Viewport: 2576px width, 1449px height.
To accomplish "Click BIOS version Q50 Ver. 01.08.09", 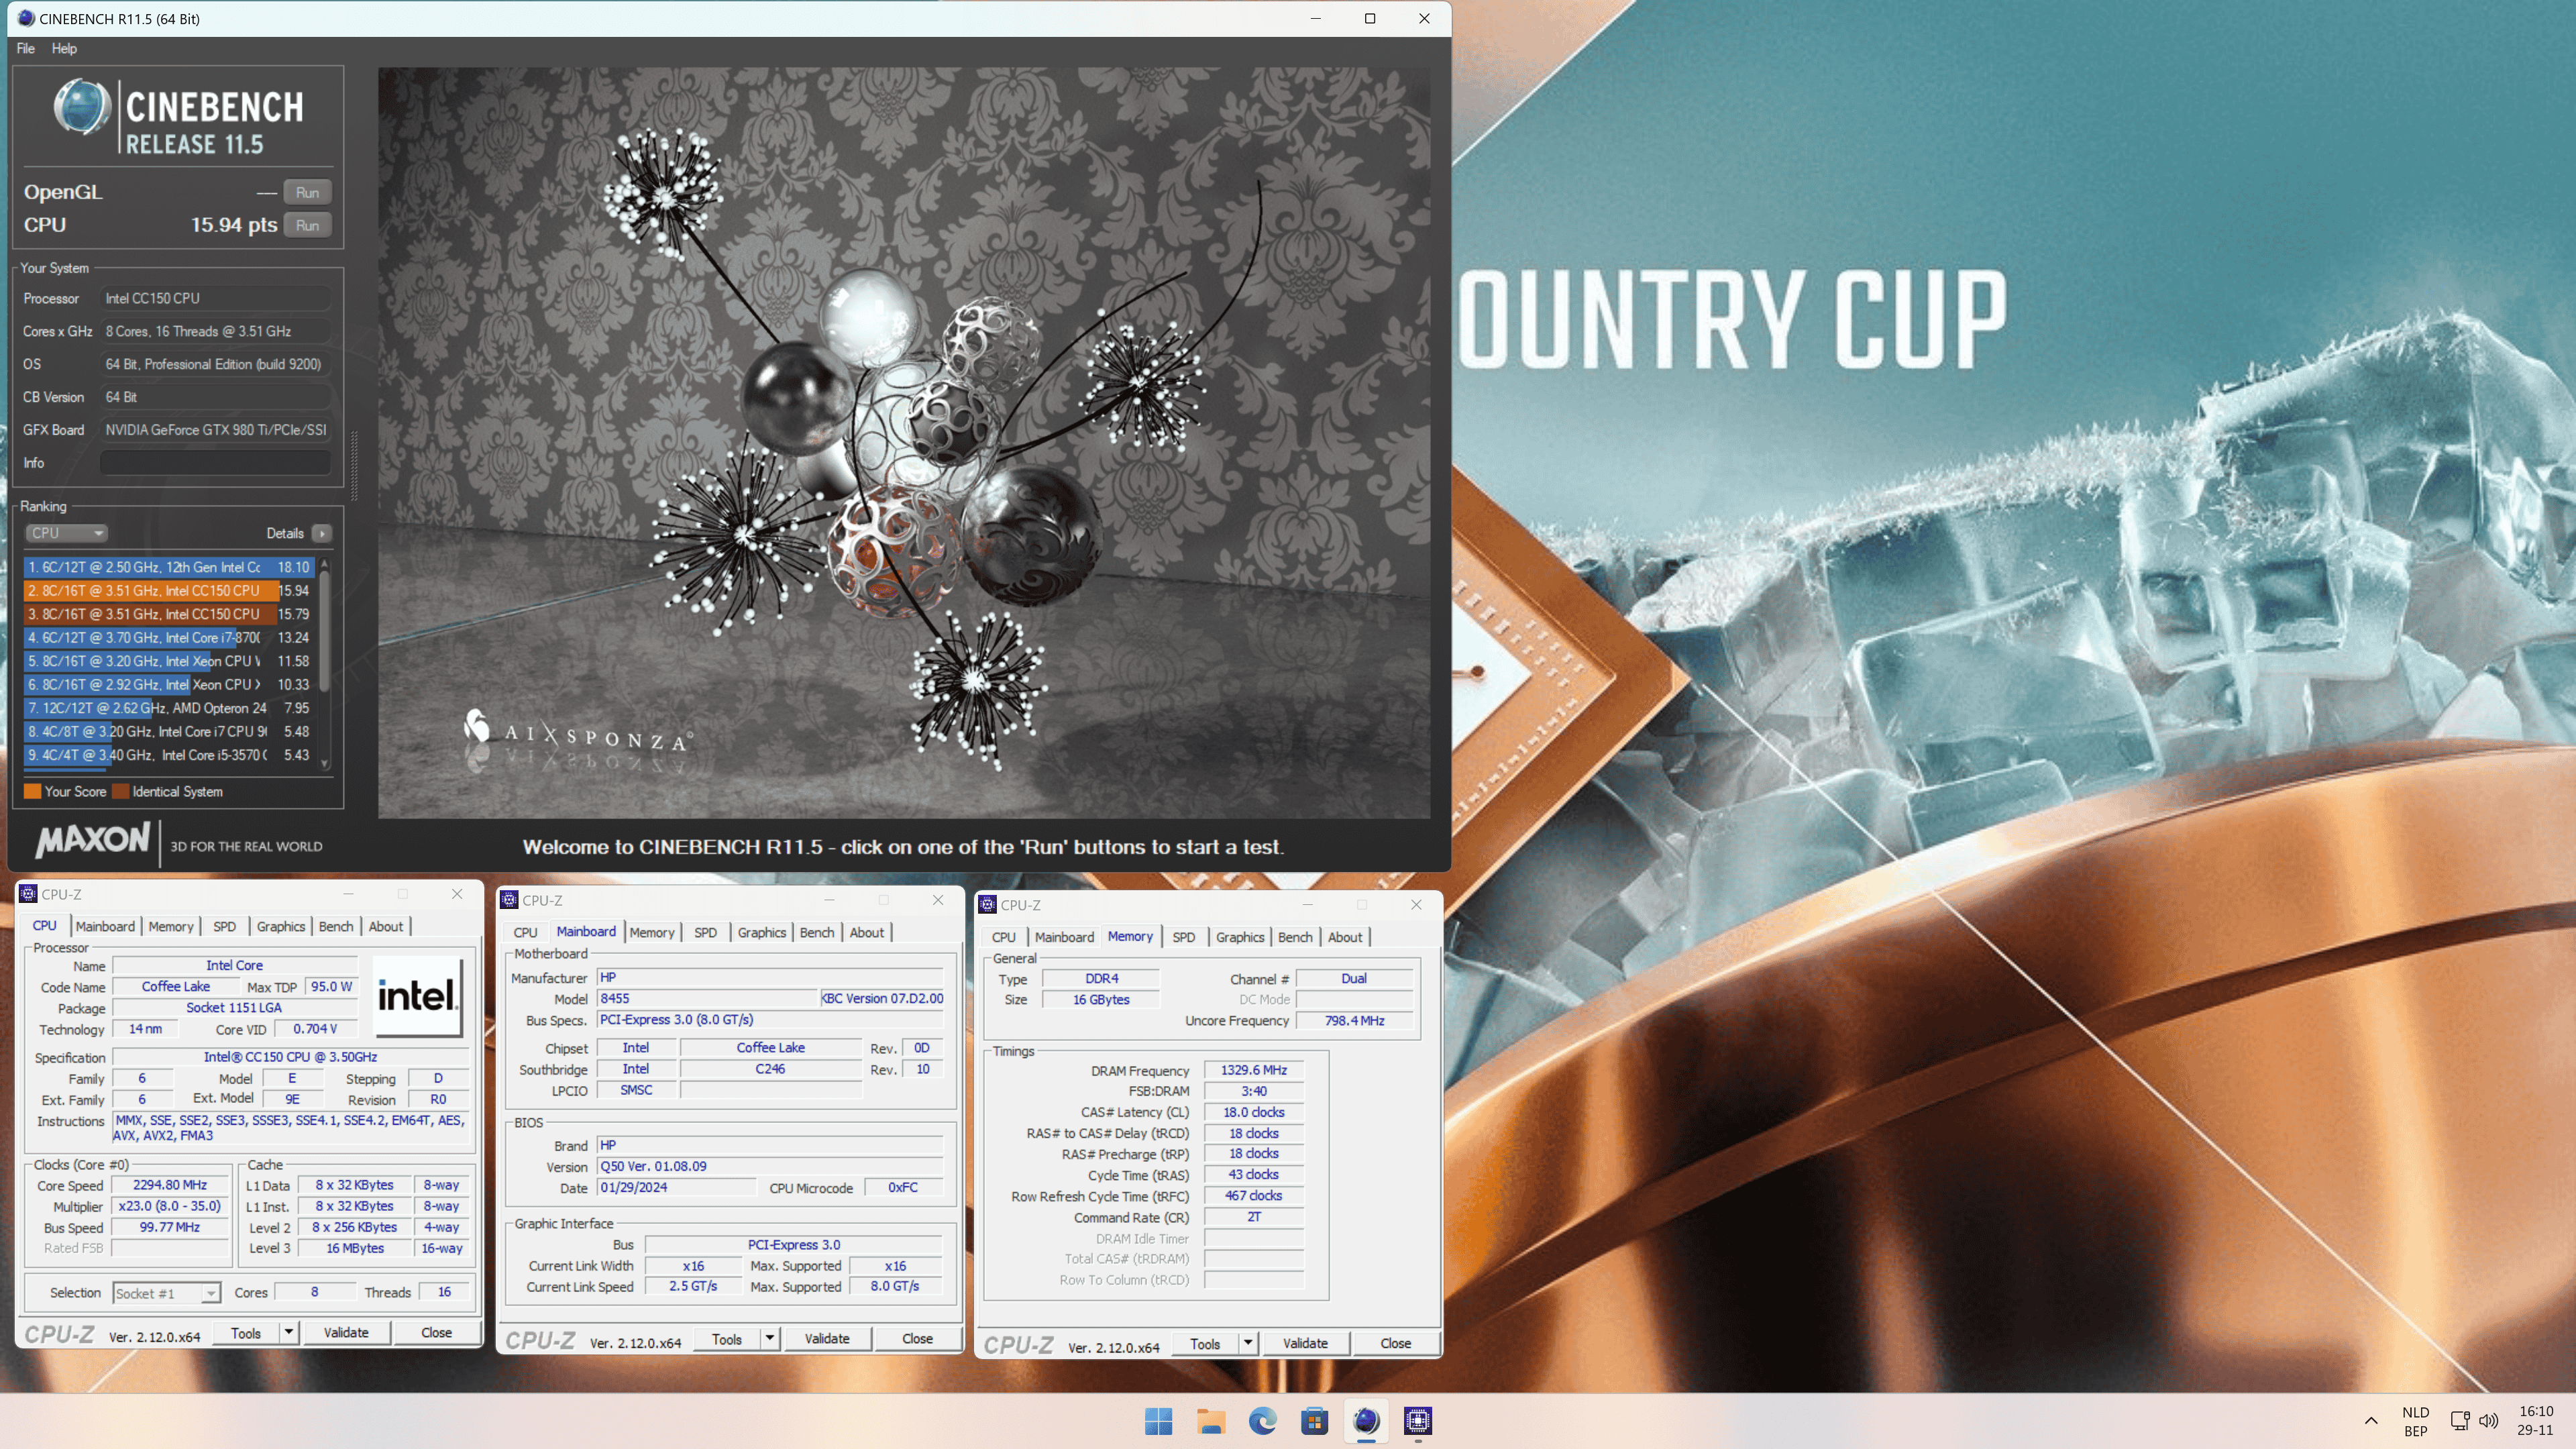I will tap(770, 1167).
